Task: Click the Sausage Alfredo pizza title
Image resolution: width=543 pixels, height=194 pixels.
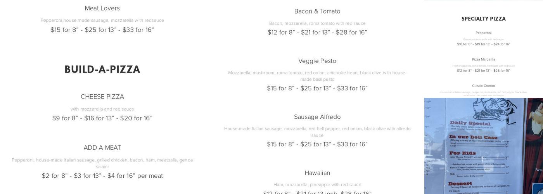Action: click(x=317, y=117)
